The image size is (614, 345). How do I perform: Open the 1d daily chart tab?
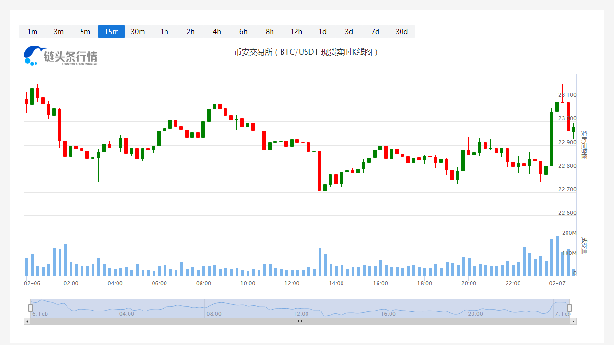tap(322, 32)
